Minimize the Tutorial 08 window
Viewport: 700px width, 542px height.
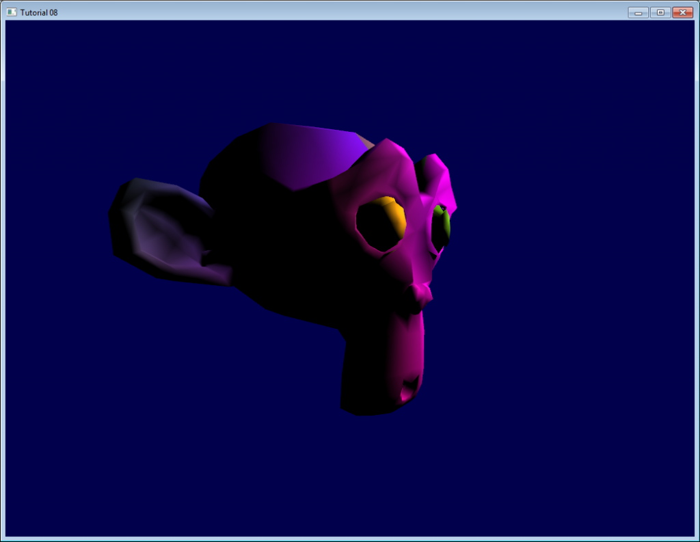point(638,12)
